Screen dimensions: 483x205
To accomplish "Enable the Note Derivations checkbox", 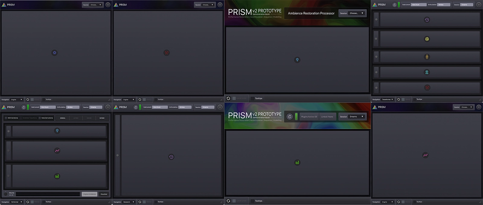I will pos(40,118).
